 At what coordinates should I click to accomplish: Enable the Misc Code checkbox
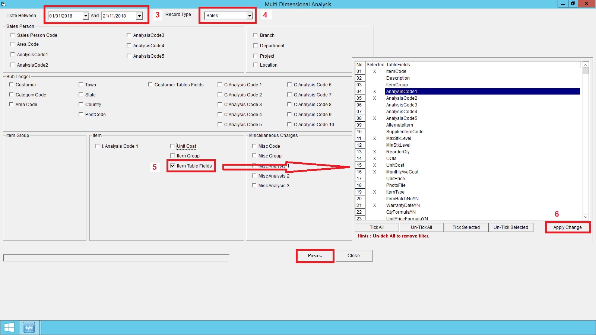point(254,146)
